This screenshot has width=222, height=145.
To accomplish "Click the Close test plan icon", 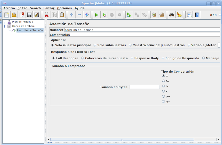I will [x=22, y=15].
